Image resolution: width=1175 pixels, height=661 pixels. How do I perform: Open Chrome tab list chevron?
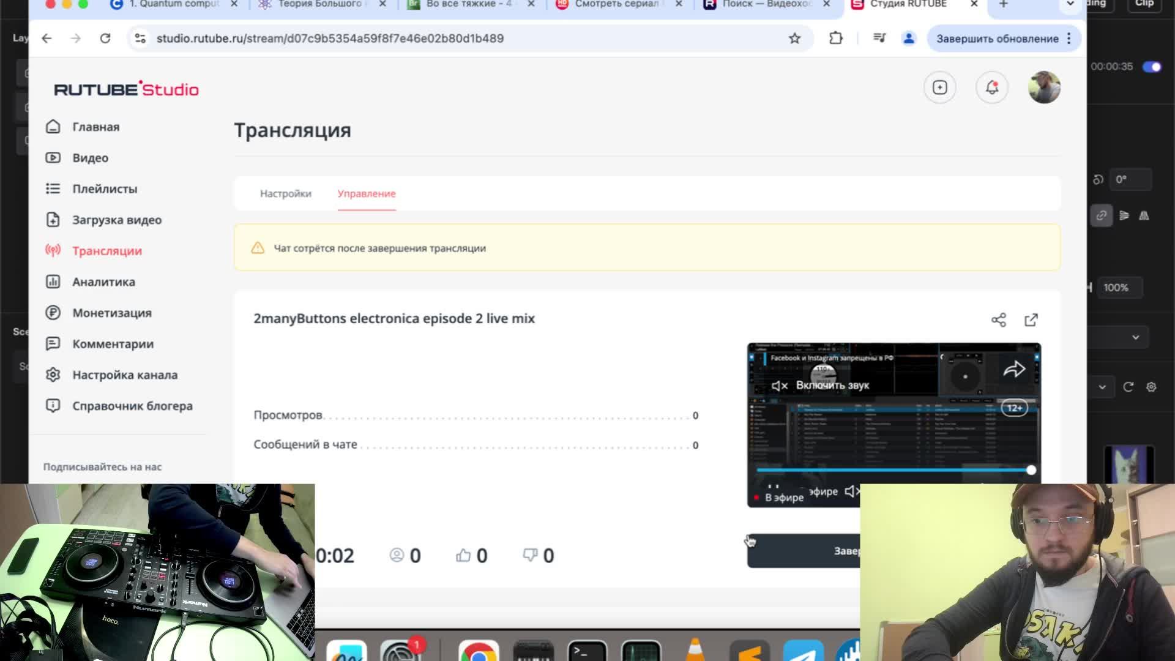click(1070, 4)
